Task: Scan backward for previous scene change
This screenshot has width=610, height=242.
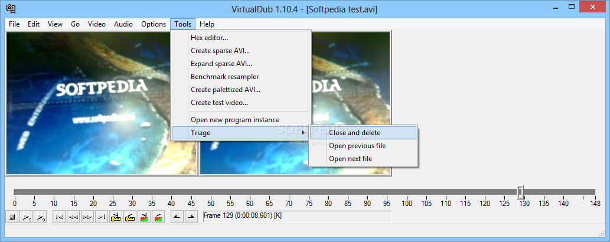Action: point(144,217)
